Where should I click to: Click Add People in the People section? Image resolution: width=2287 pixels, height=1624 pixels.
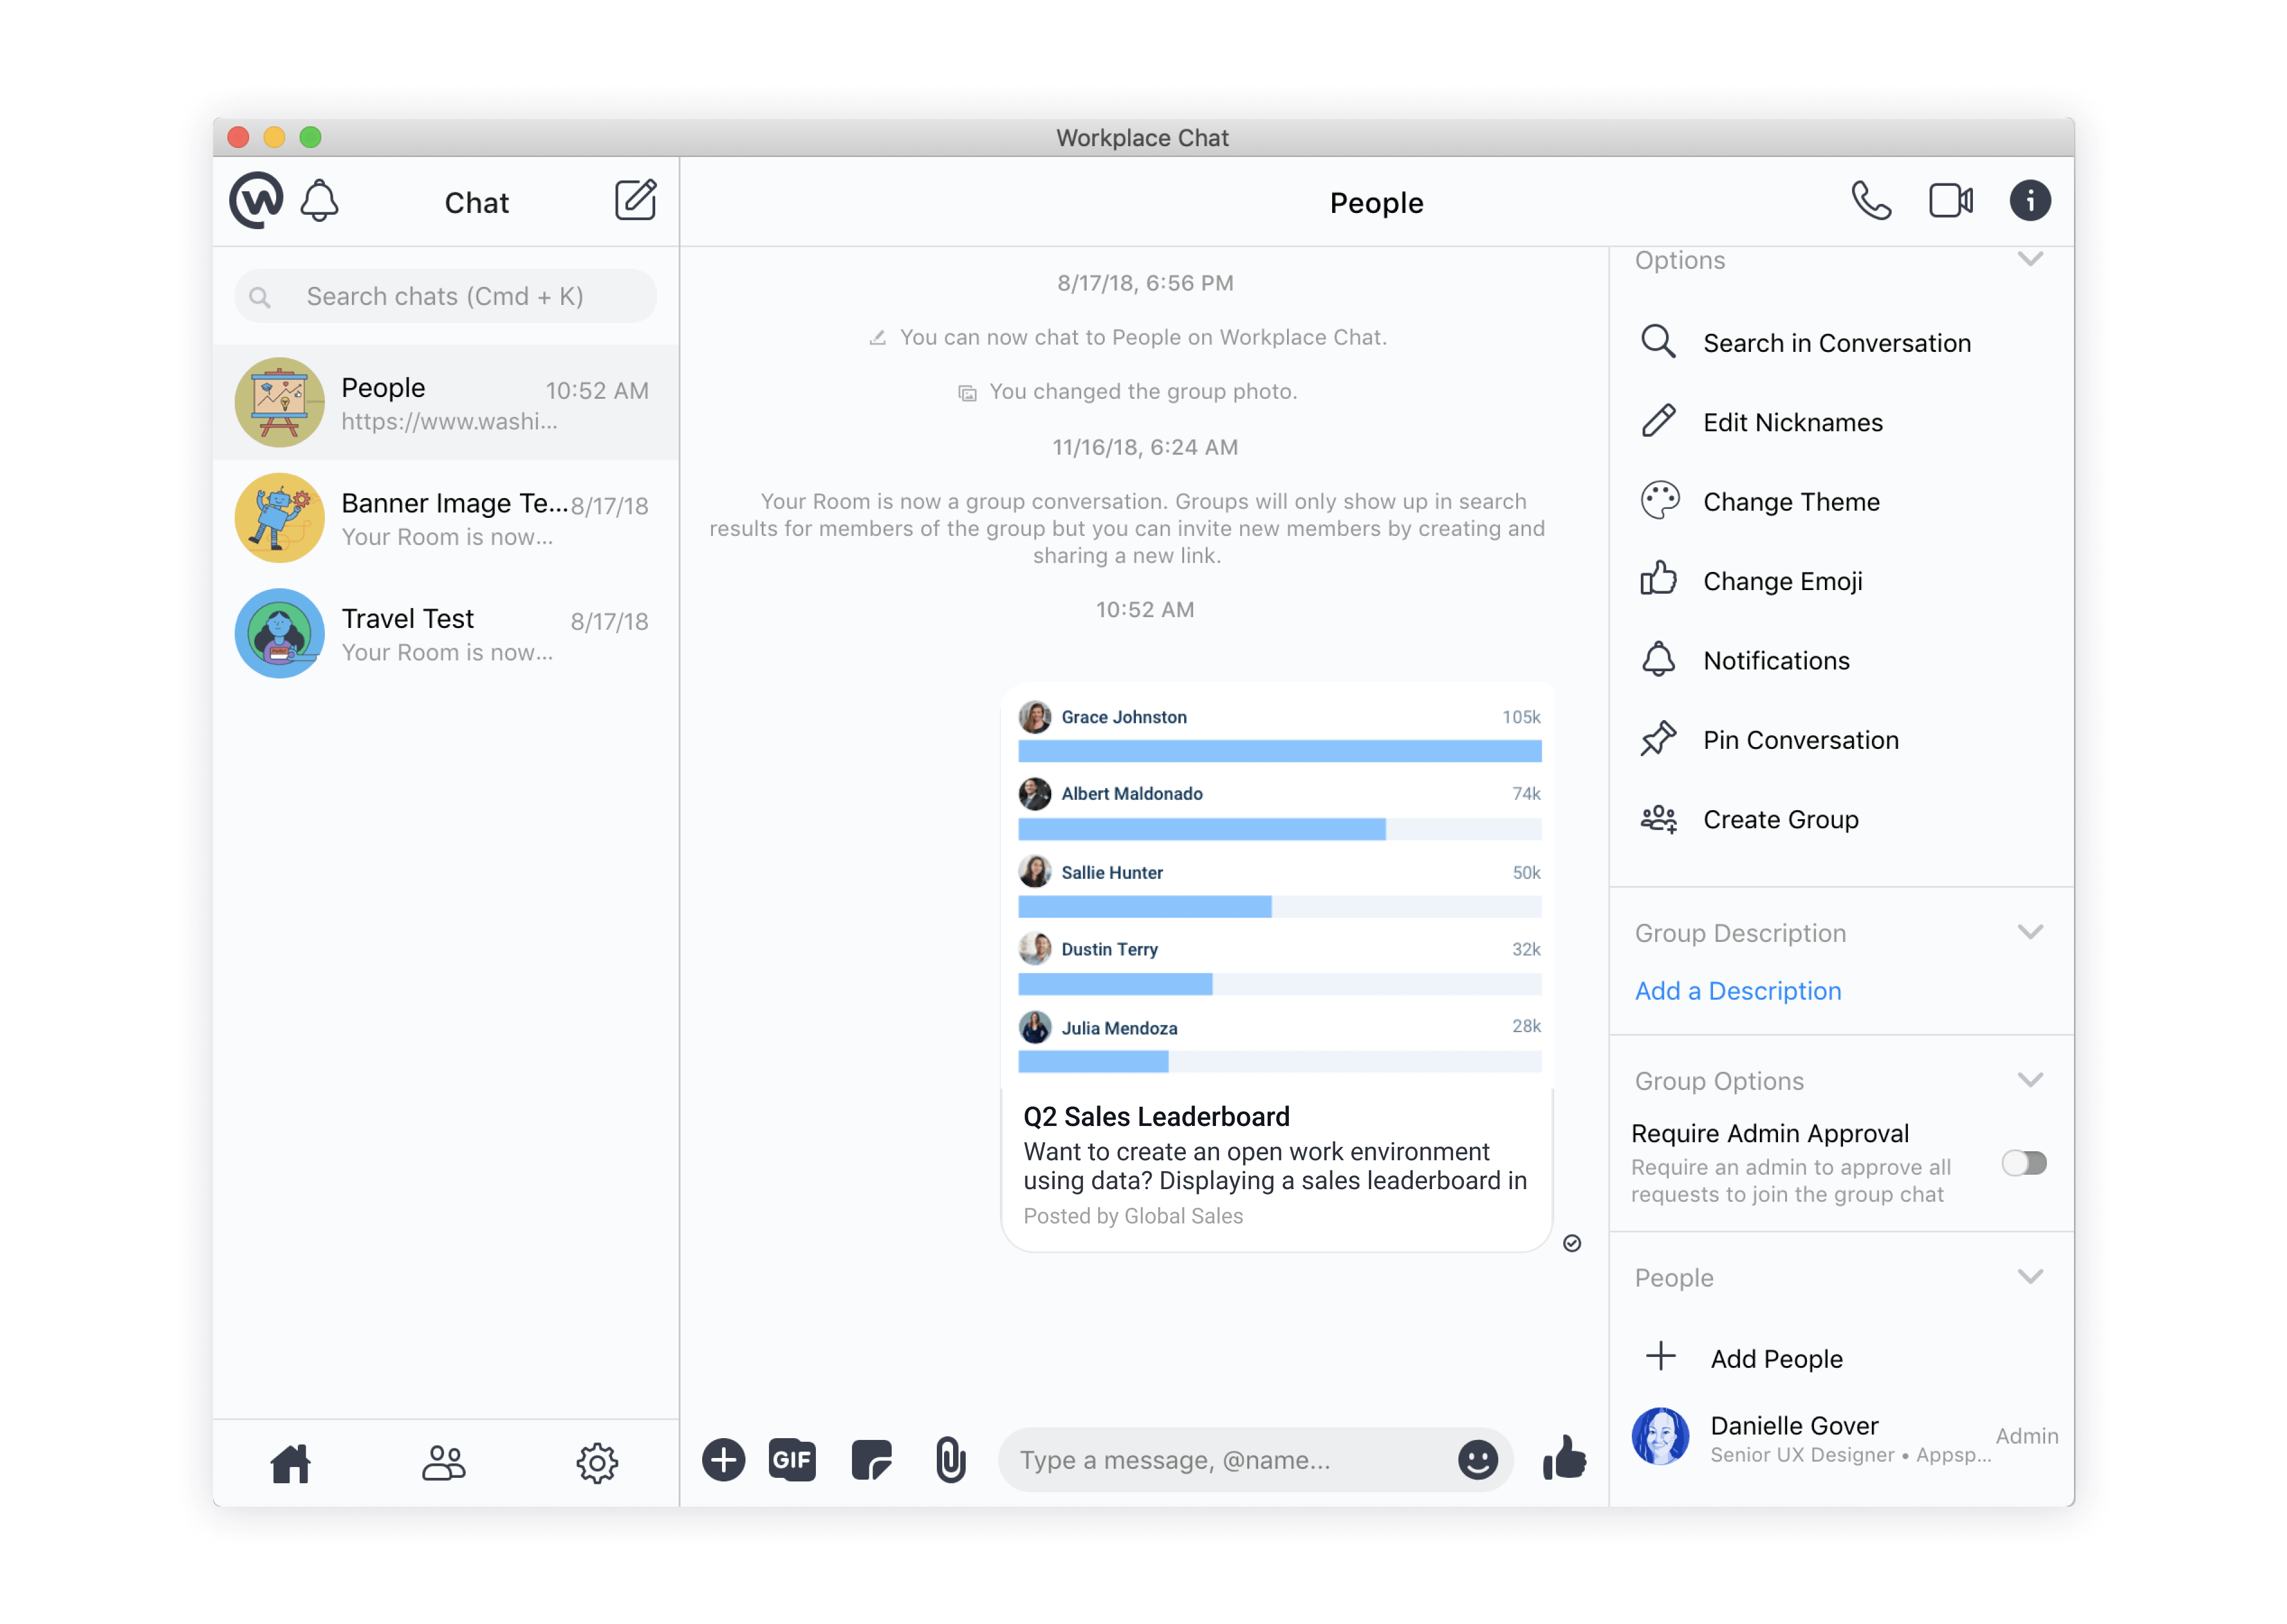click(1776, 1359)
